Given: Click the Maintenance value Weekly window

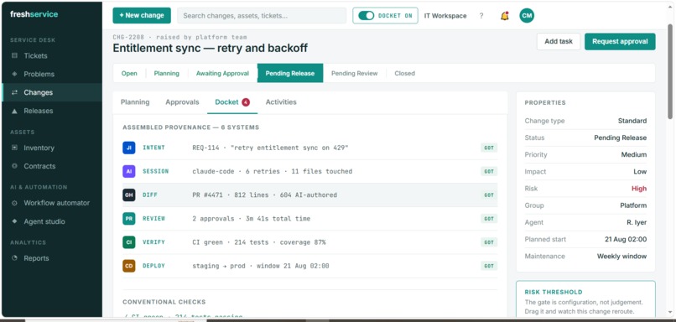Looking at the screenshot, I should pos(621,256).
